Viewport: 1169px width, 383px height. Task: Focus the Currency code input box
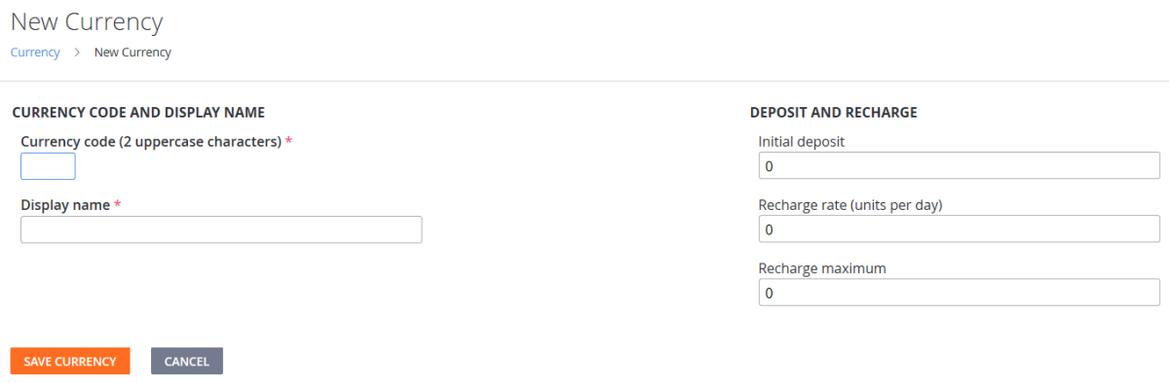point(48,166)
